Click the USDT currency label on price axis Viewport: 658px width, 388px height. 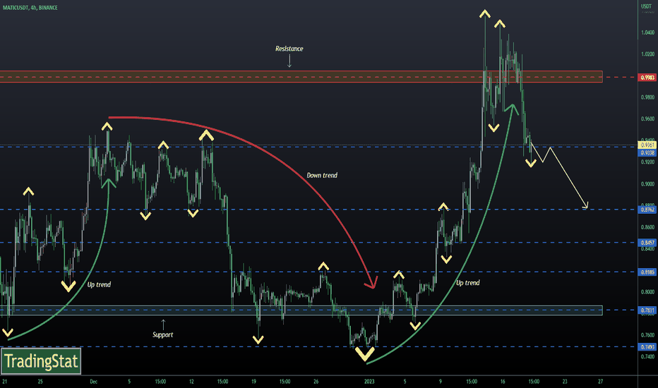click(646, 6)
